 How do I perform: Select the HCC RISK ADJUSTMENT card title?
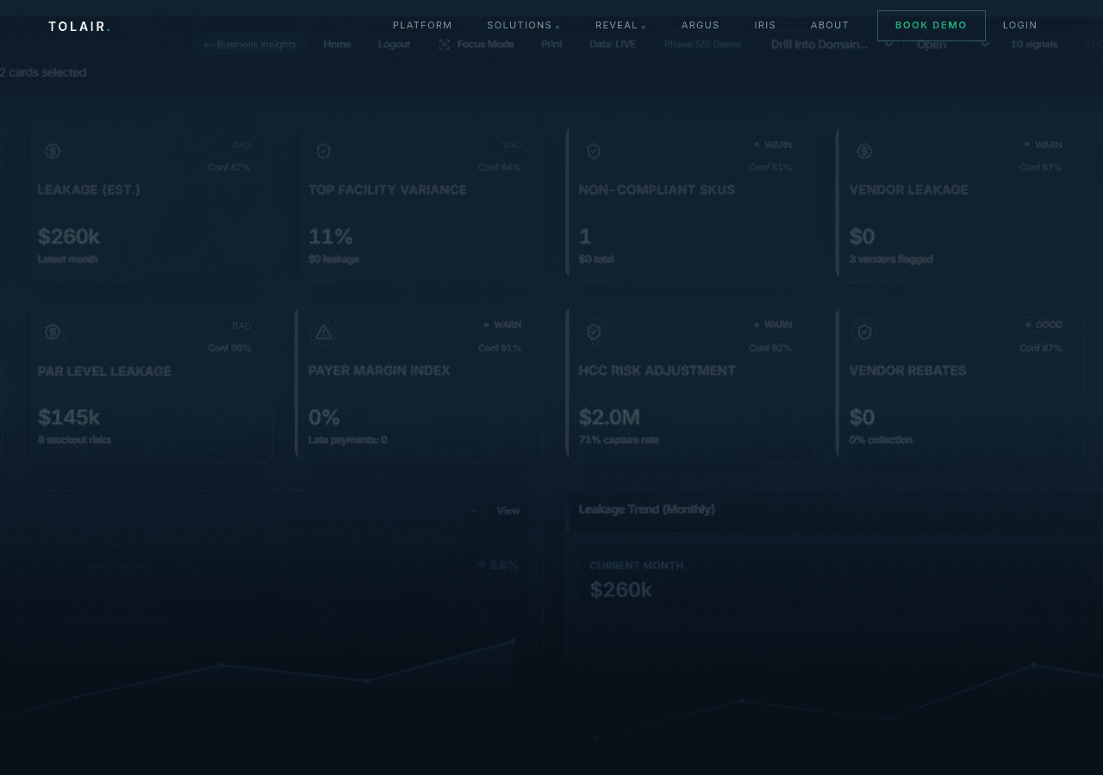point(657,370)
